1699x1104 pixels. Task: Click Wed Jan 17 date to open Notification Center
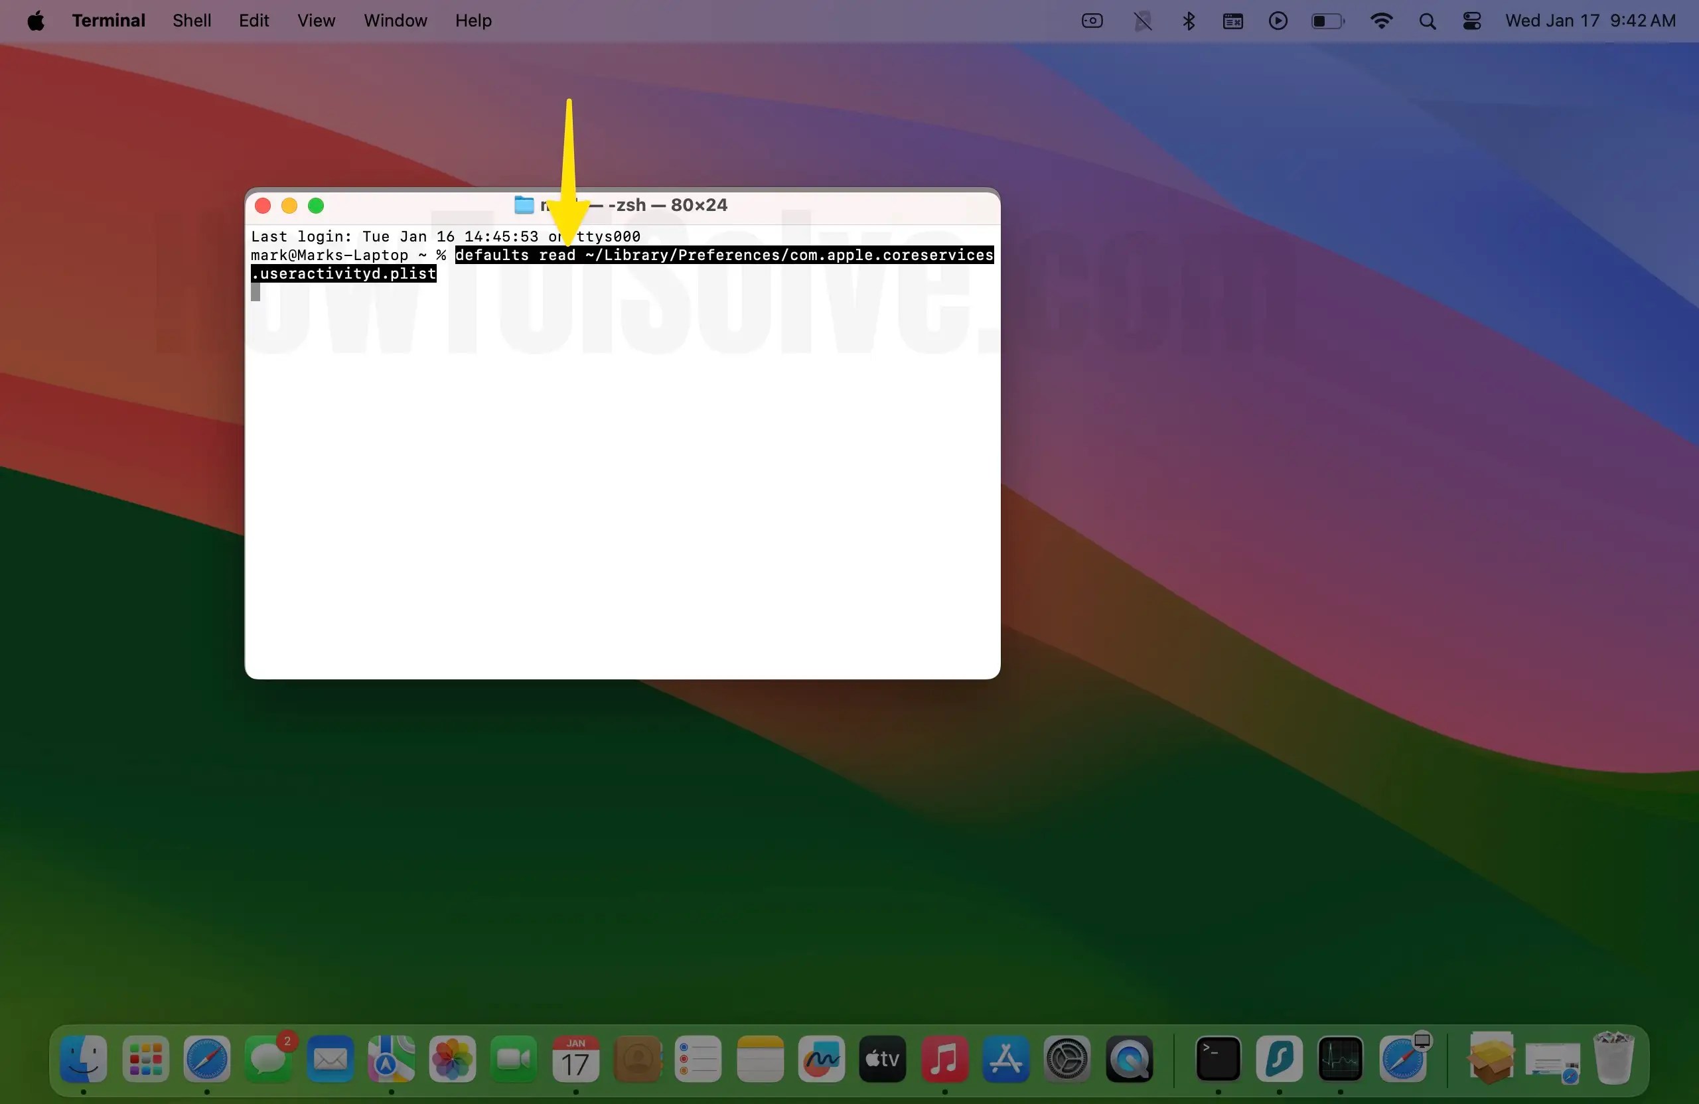pos(1554,20)
